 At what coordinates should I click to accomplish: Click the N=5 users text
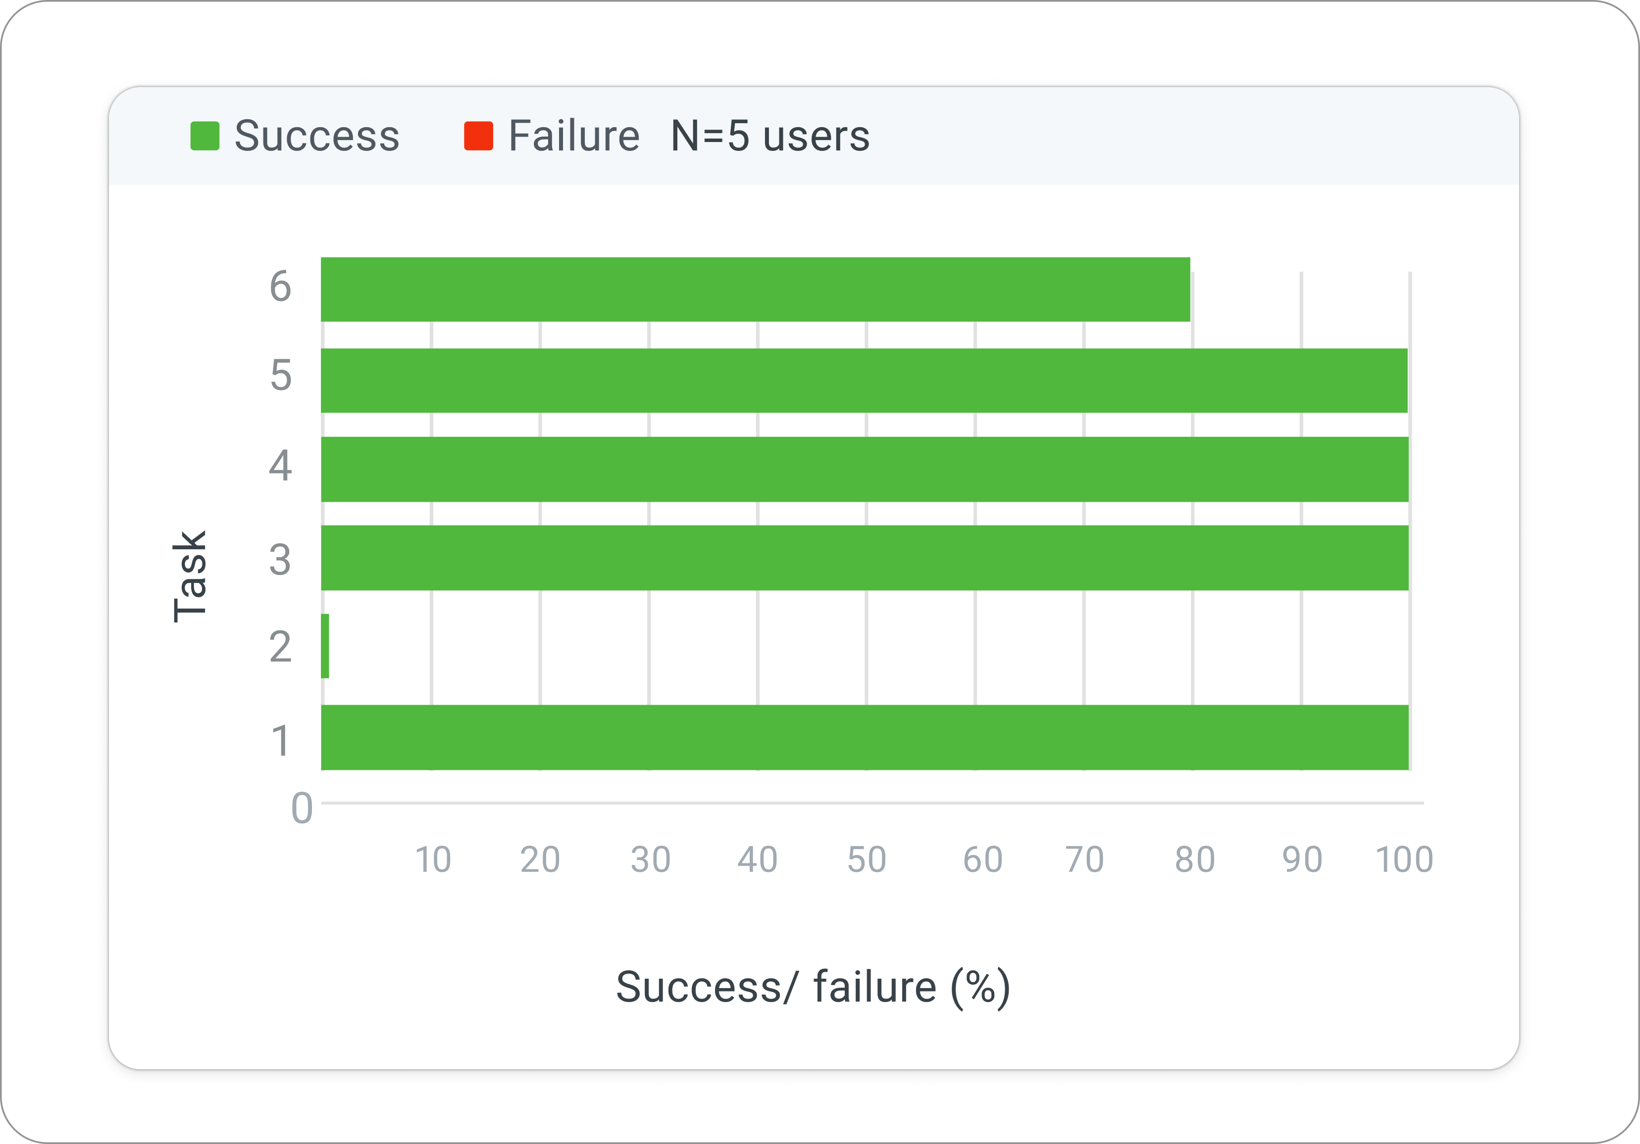point(770,136)
